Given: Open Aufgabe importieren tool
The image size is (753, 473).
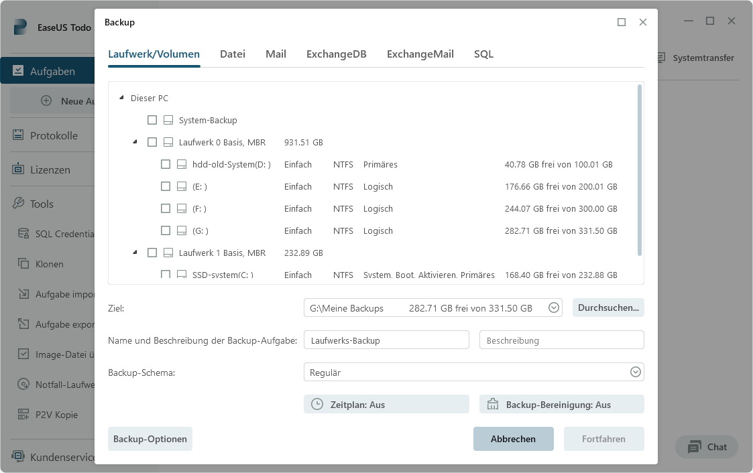Looking at the screenshot, I should (55, 294).
